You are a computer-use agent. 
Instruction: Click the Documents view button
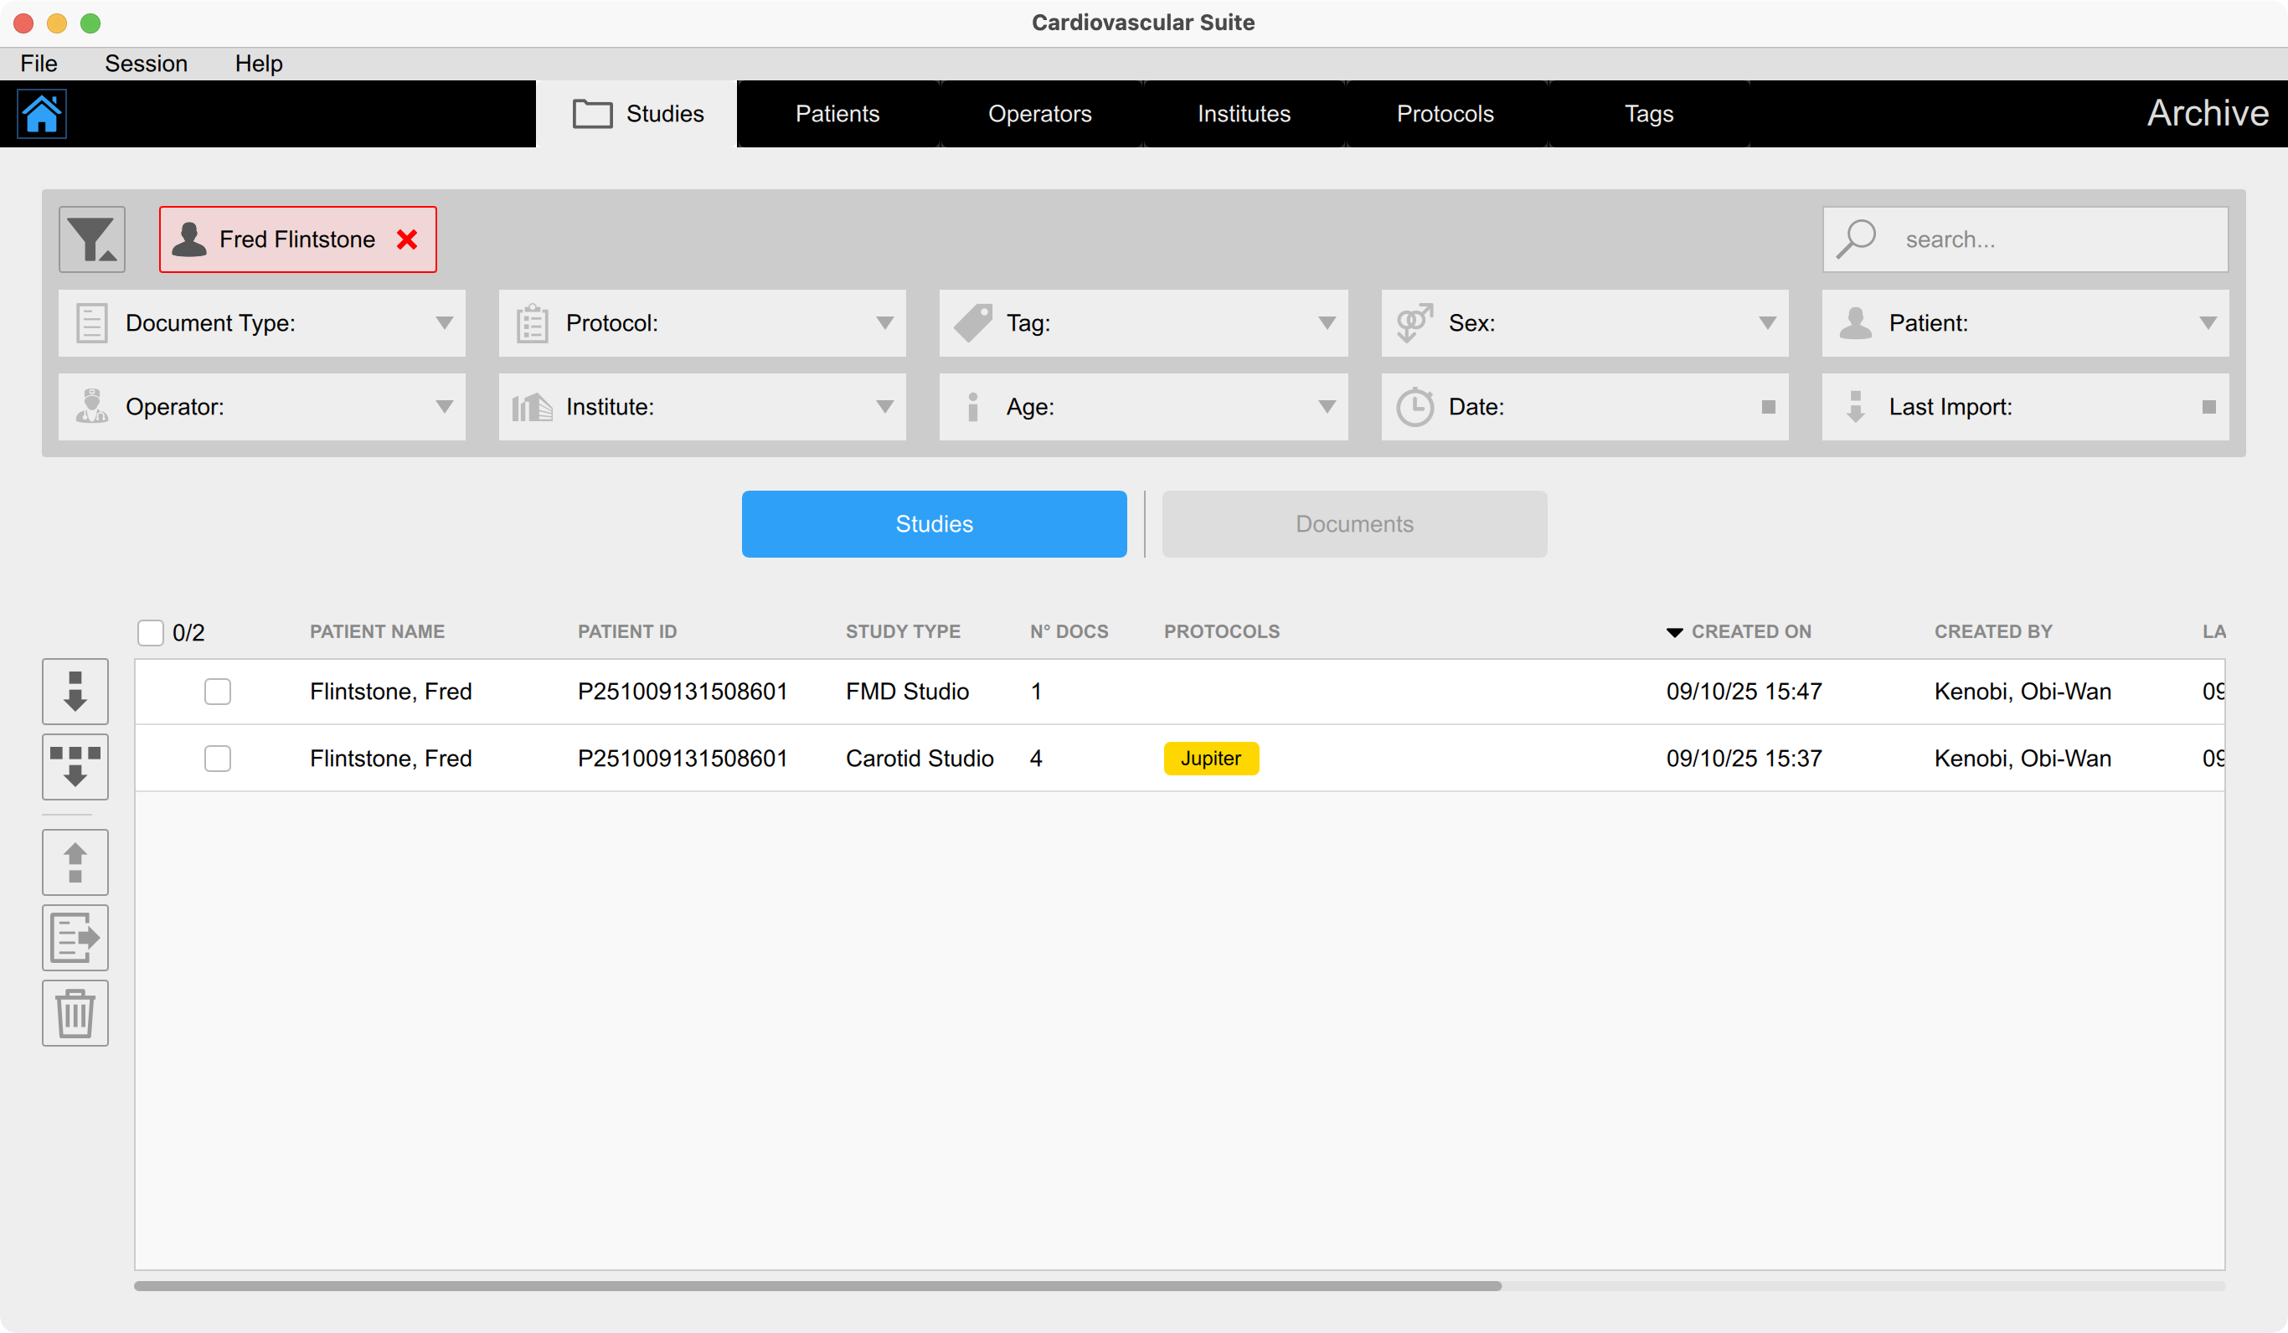(x=1353, y=524)
